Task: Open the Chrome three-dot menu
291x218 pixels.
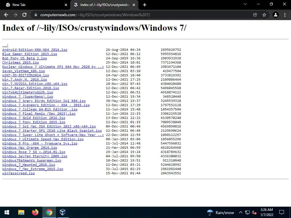Action: (285, 15)
